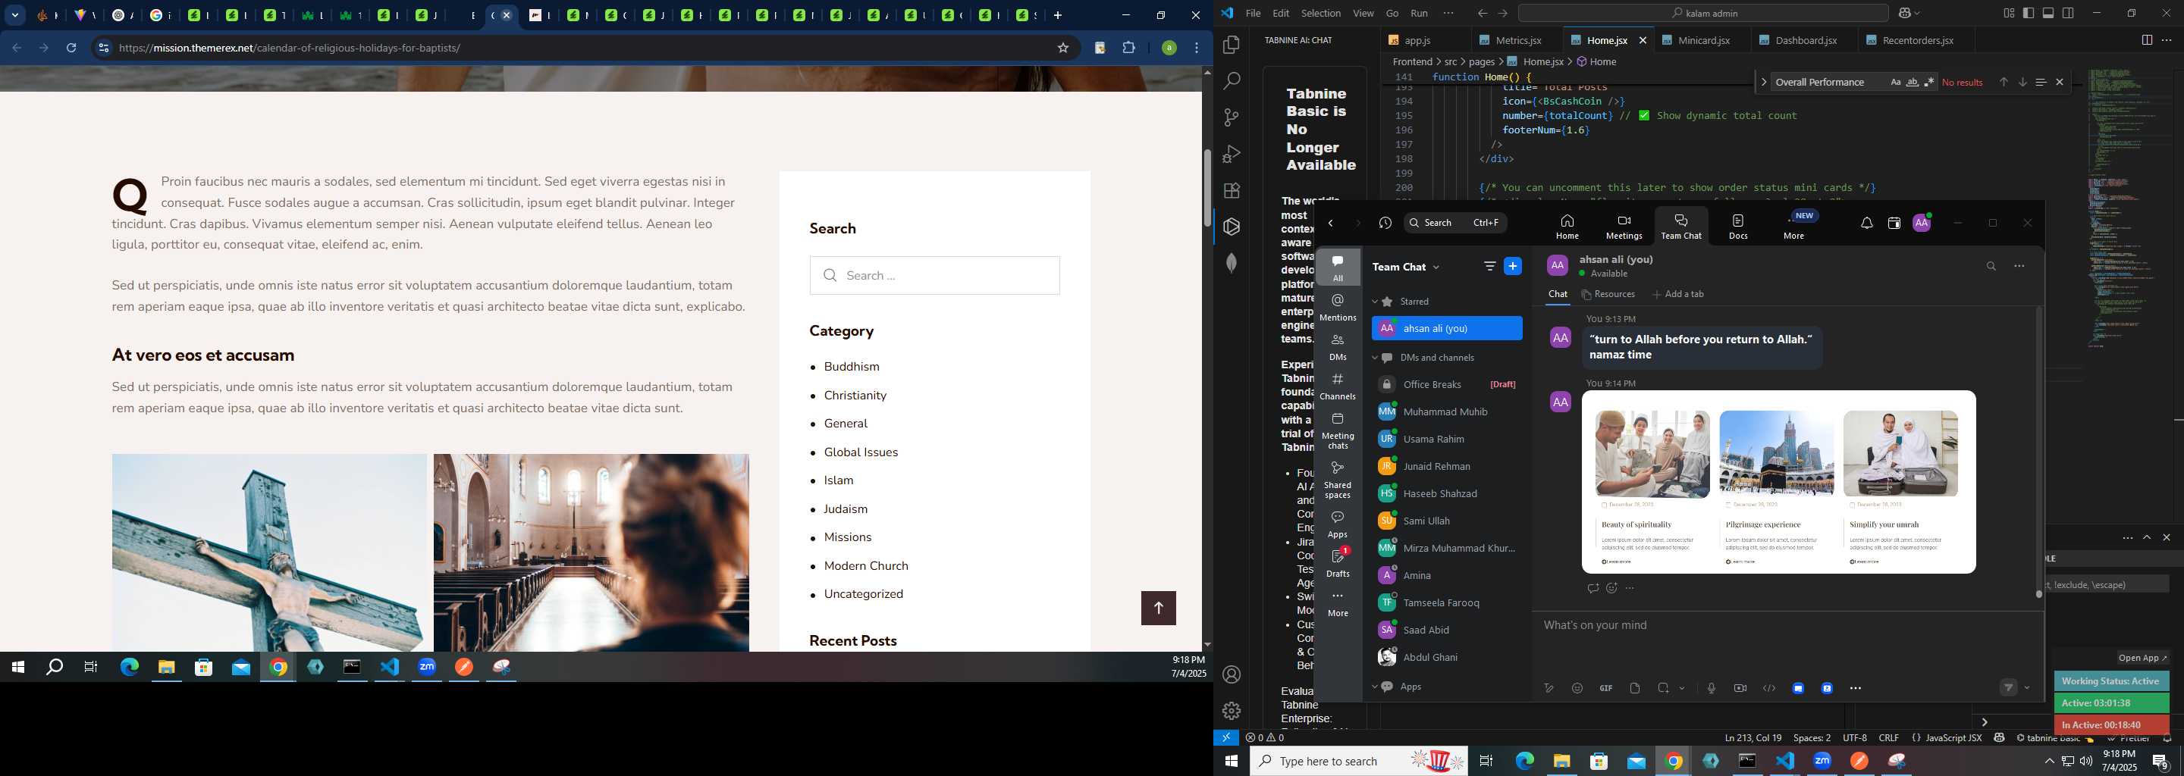Click Open App button

click(x=2142, y=659)
